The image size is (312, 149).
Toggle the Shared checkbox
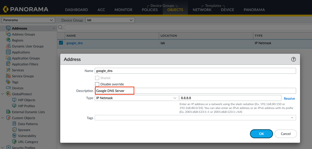97,78
